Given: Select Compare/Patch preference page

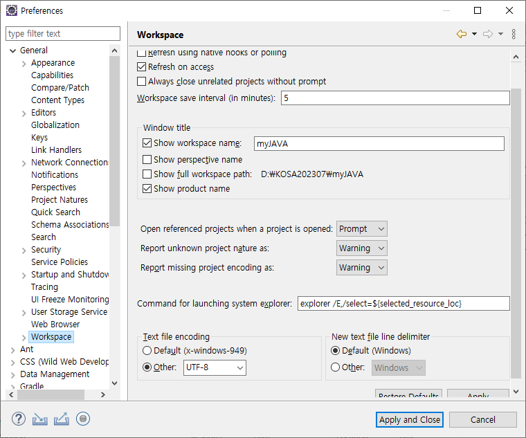Looking at the screenshot, I should (60, 88).
